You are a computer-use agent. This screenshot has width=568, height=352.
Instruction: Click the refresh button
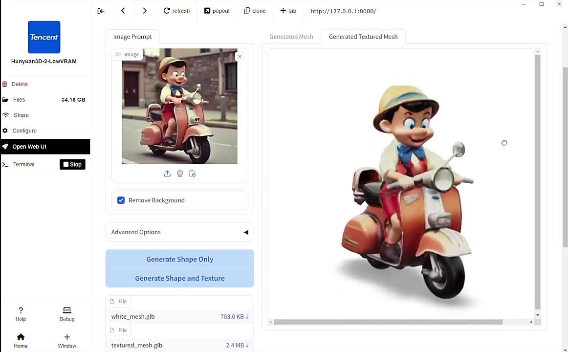point(176,11)
